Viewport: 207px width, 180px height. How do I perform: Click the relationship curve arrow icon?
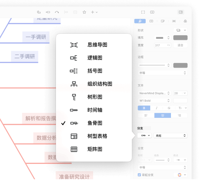click(x=57, y=12)
